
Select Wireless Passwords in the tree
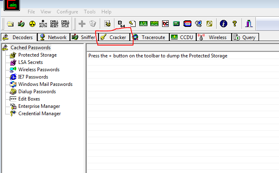pyautogui.click(x=39, y=70)
